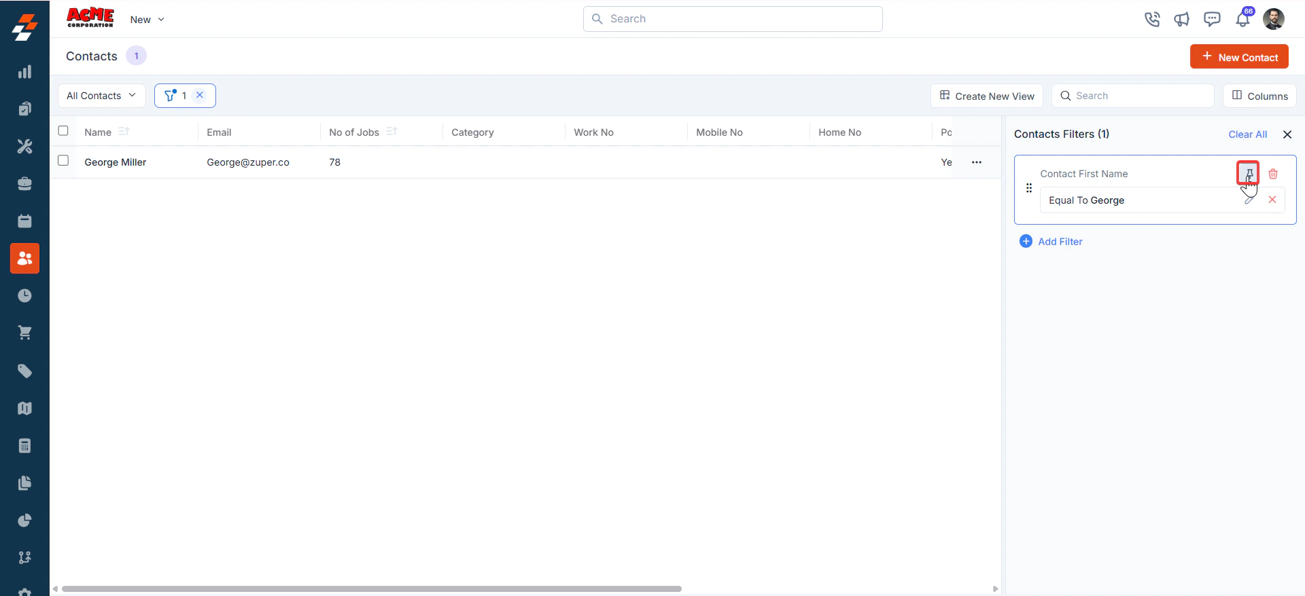Click the Home No column header
Image resolution: width=1305 pixels, height=596 pixels.
pos(839,132)
